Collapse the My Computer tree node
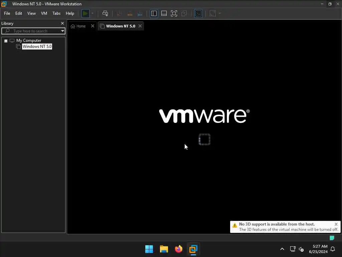The height and width of the screenshot is (257, 342). click(6, 41)
